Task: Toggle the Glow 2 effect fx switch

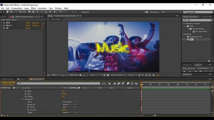Action: (4, 25)
